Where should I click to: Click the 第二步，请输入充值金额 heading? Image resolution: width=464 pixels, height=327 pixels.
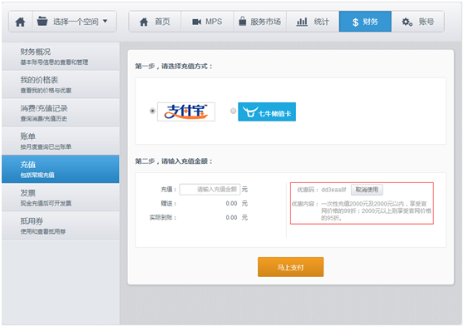pos(174,161)
